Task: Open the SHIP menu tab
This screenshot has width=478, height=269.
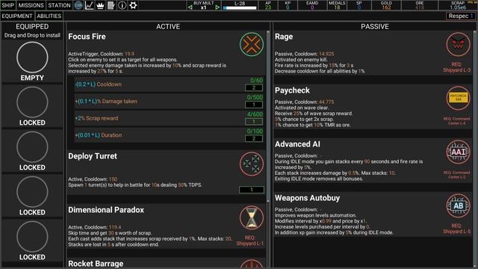Action: pos(8,5)
